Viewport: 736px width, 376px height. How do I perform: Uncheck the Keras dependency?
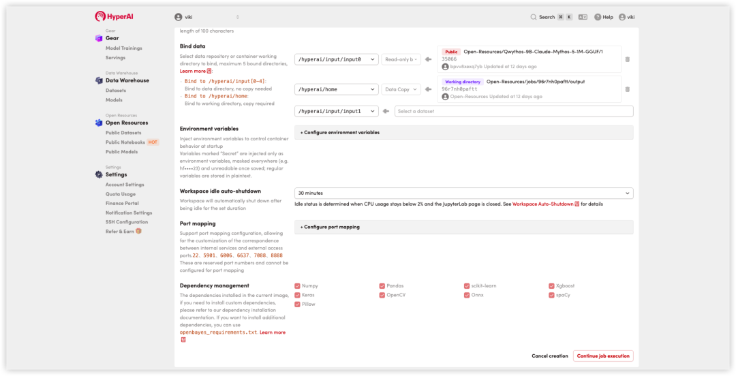coord(297,295)
